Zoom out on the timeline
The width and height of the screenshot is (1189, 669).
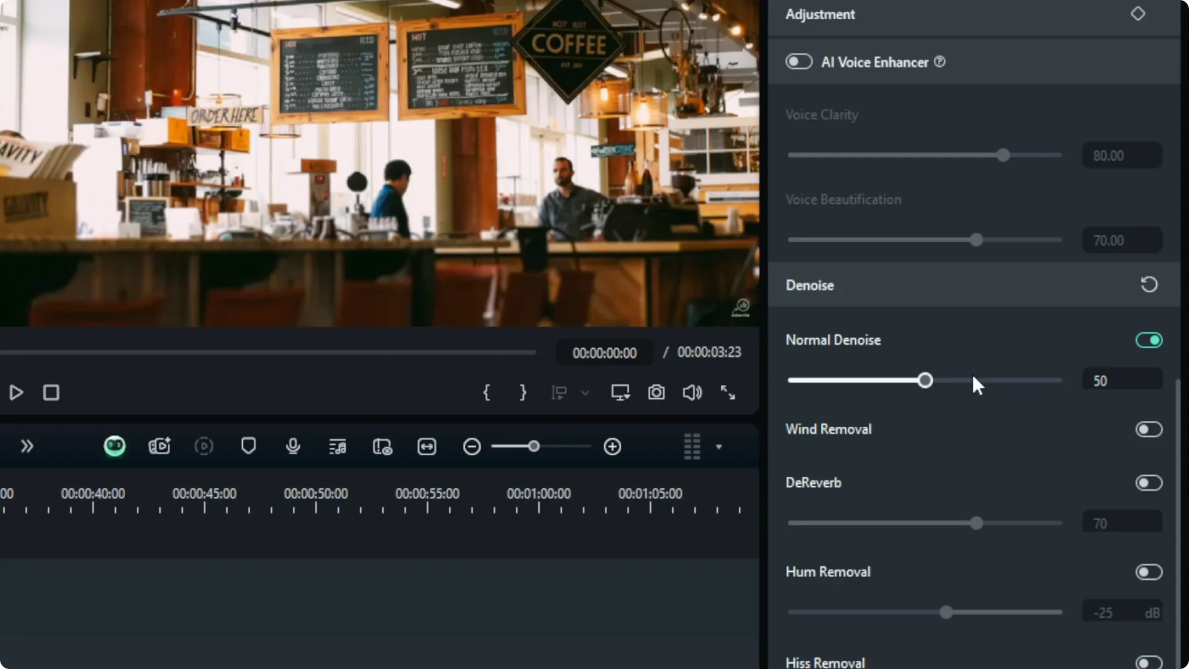[471, 446]
